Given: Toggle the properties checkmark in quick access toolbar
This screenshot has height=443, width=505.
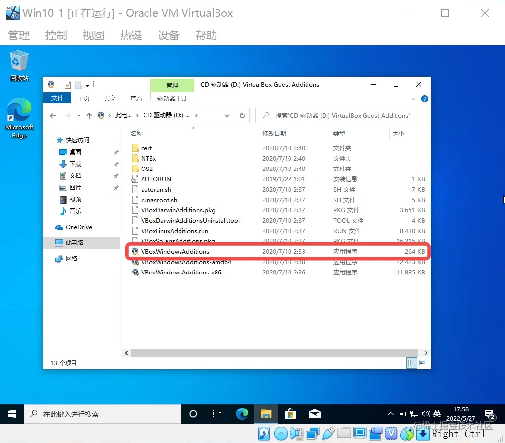Looking at the screenshot, I should tap(67, 85).
